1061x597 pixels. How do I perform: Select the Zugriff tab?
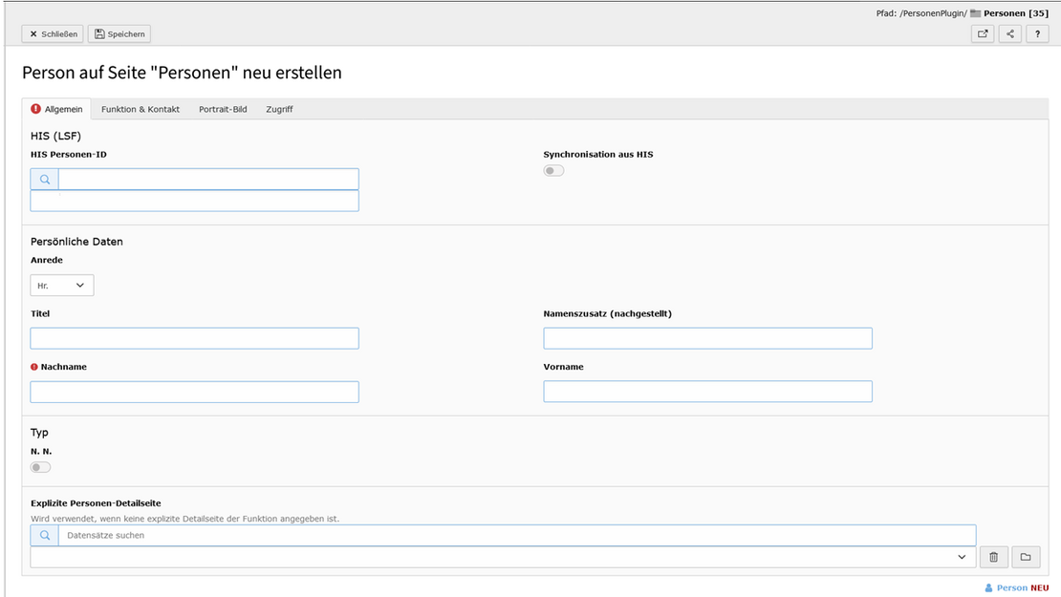[x=279, y=110]
